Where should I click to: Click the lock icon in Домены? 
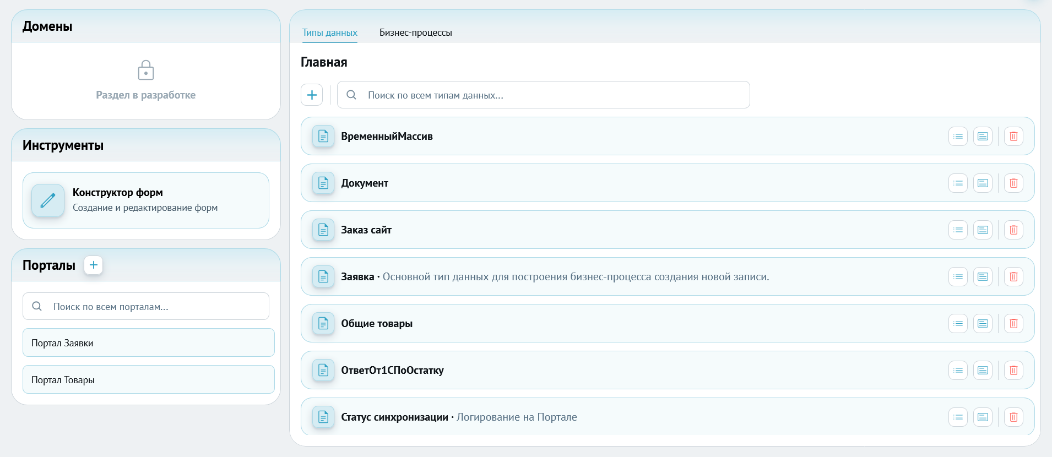pyautogui.click(x=146, y=70)
